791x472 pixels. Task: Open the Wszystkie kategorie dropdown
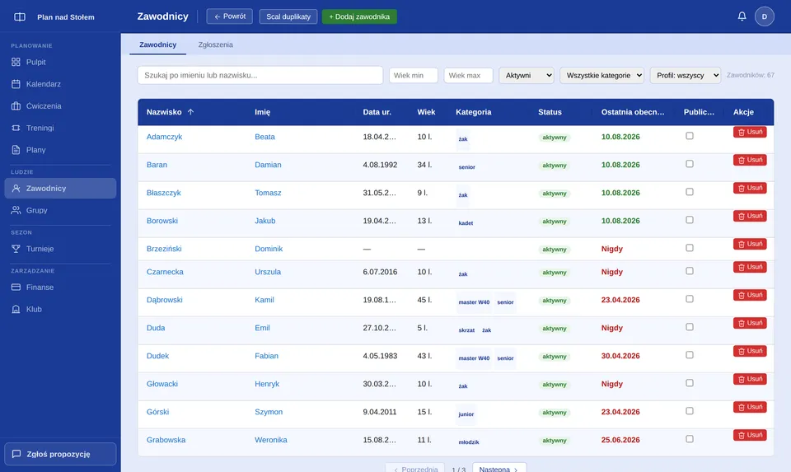[601, 75]
